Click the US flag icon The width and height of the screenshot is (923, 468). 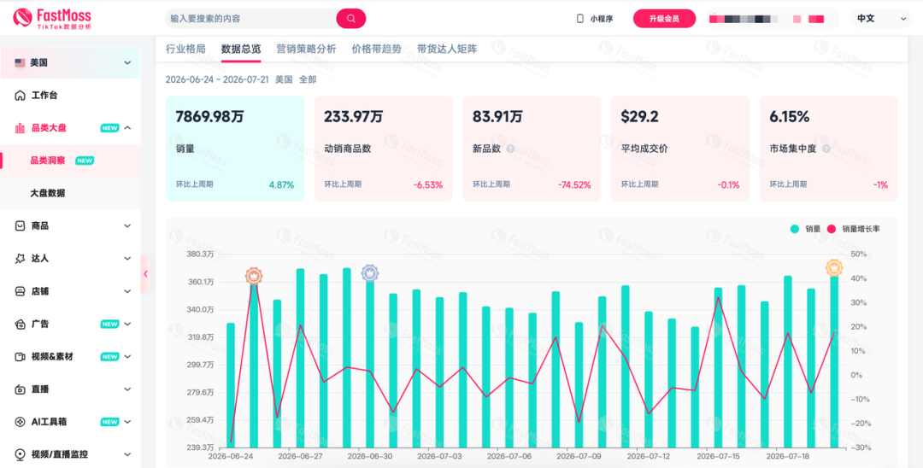point(20,63)
